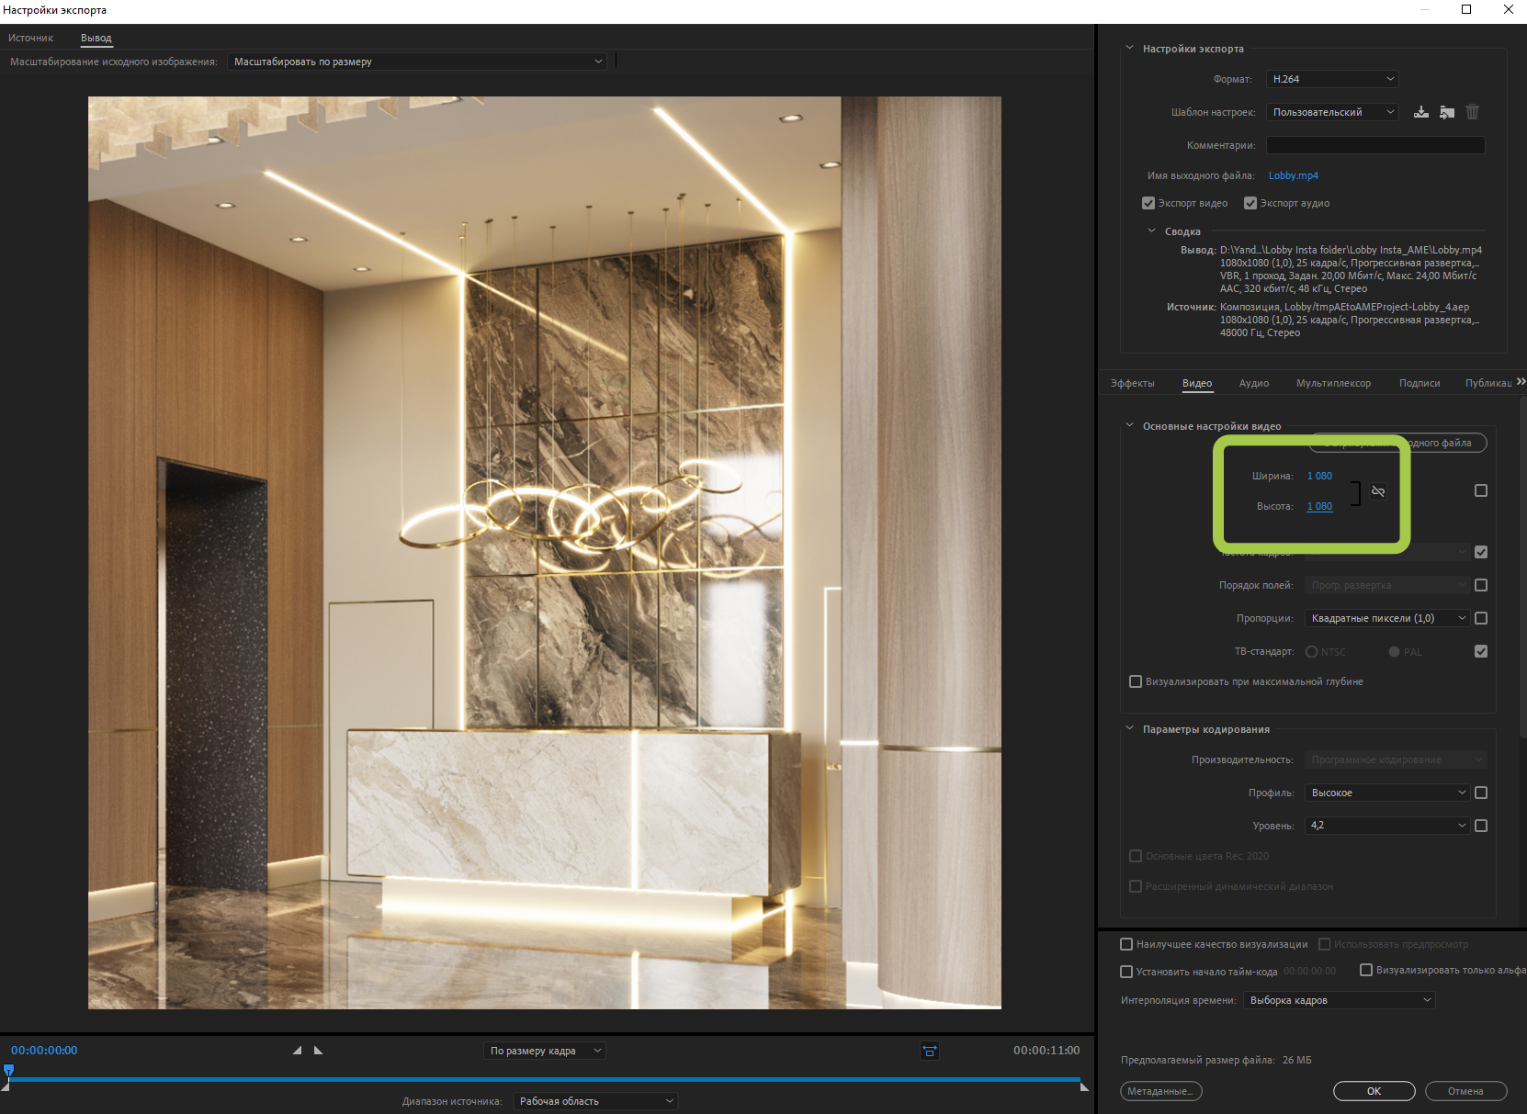Set Out point triangle marker
Image resolution: width=1527 pixels, height=1114 pixels.
click(318, 1050)
